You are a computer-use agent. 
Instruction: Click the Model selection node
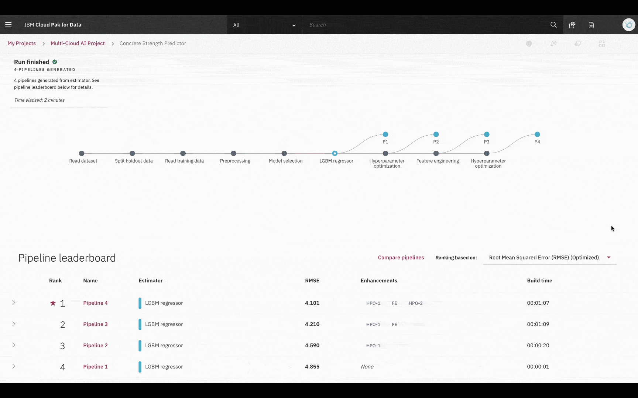pyautogui.click(x=284, y=153)
